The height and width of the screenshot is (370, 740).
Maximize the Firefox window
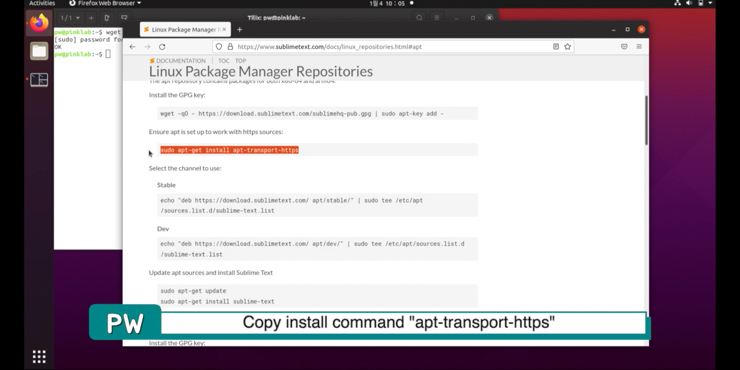[627, 29]
